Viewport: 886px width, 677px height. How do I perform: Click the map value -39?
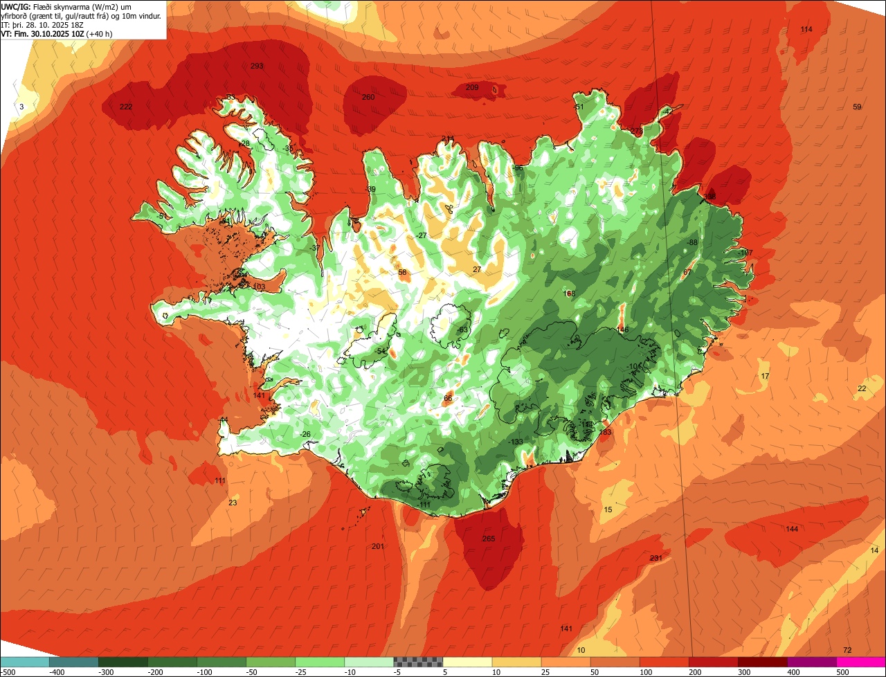click(371, 190)
